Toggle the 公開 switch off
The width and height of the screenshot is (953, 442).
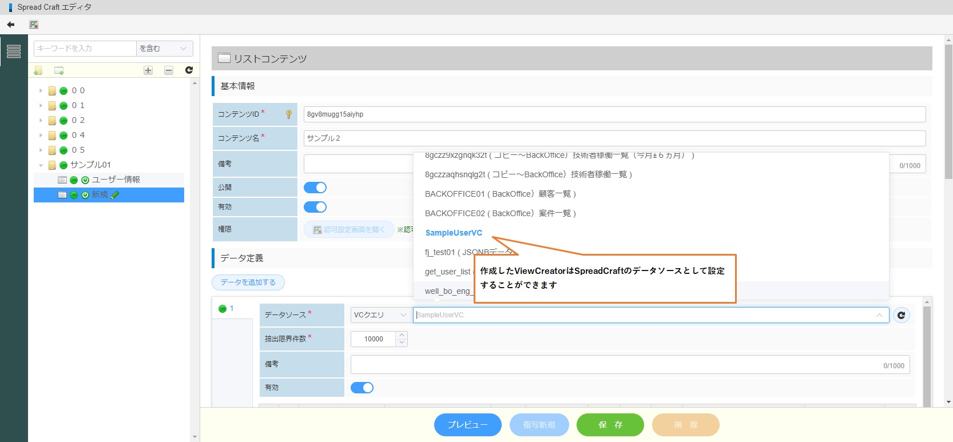click(315, 188)
